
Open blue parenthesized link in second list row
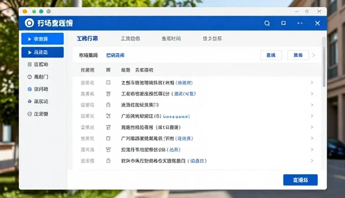point(184,94)
